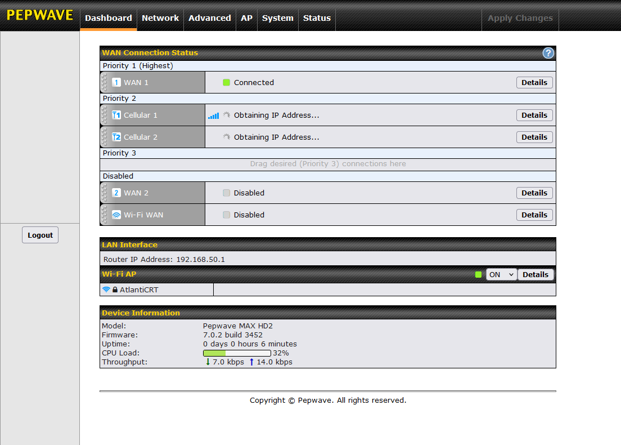This screenshot has height=445, width=621.
Task: Click the AtlantiCRT padlock icon
Action: (x=115, y=290)
